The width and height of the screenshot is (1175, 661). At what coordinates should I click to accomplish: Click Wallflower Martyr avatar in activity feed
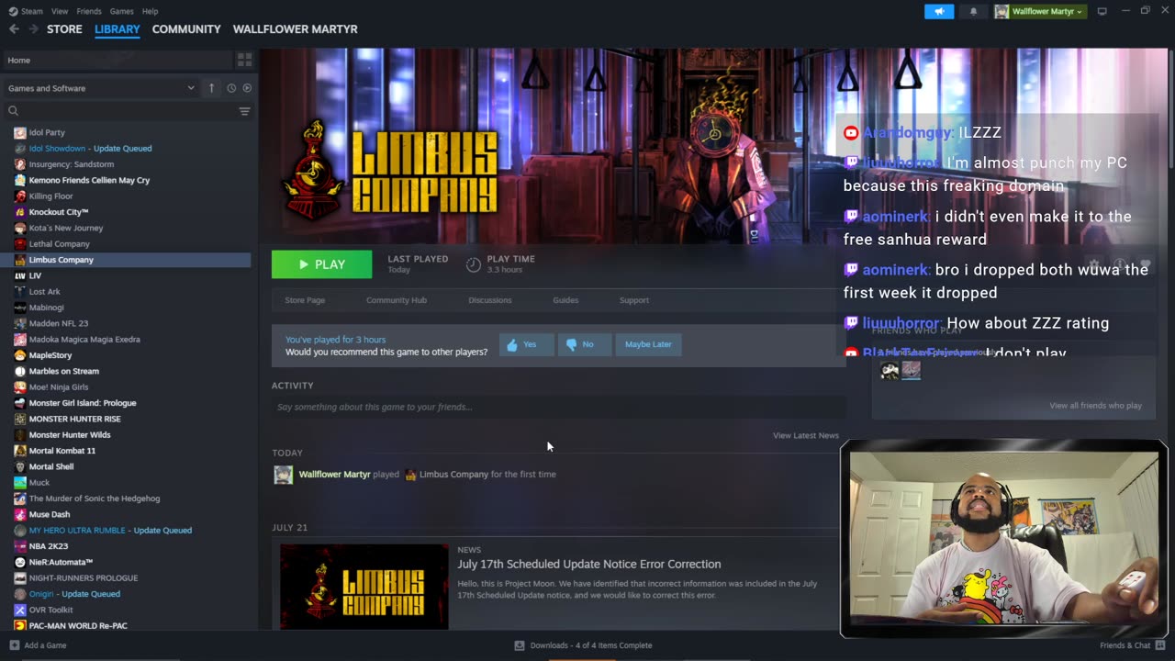point(284,475)
